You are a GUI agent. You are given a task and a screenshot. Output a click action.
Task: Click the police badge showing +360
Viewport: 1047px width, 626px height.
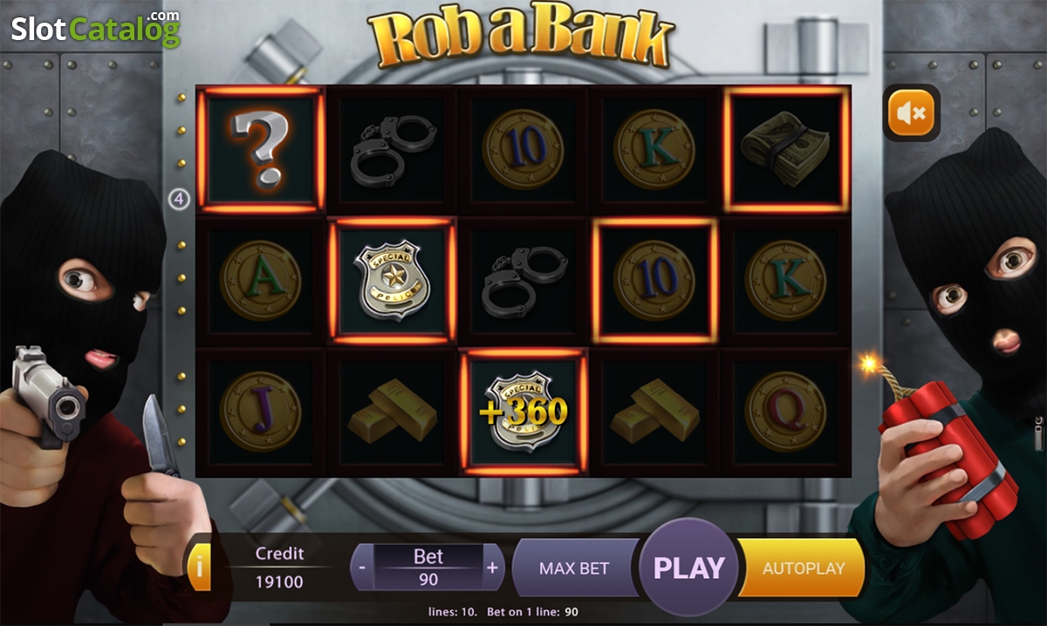coord(523,412)
